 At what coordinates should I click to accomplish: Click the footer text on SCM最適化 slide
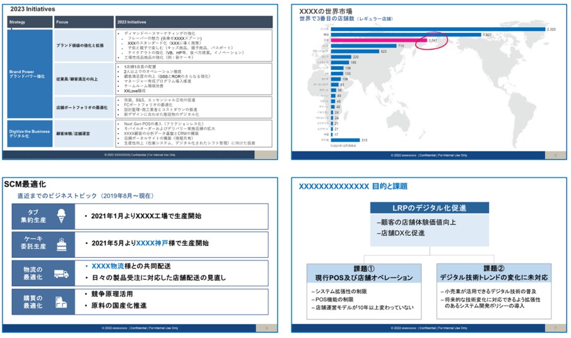coord(140,328)
